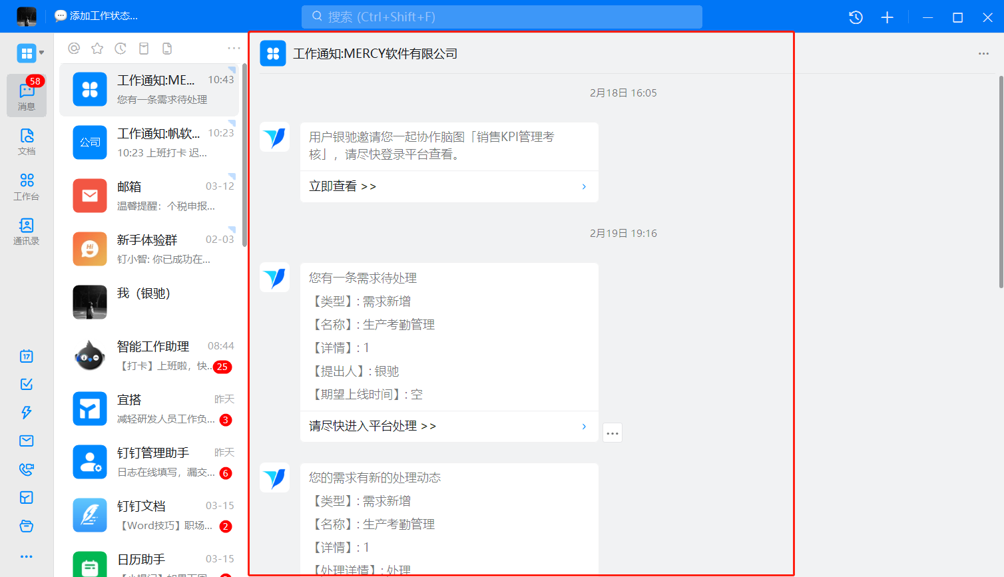Open the lightning bolt icon in sidebar

tap(27, 412)
